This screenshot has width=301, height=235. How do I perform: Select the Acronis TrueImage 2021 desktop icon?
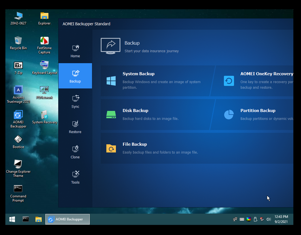pyautogui.click(x=18, y=94)
